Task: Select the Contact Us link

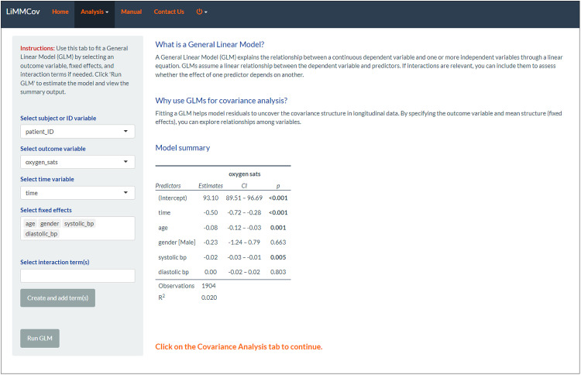Action: (x=169, y=12)
